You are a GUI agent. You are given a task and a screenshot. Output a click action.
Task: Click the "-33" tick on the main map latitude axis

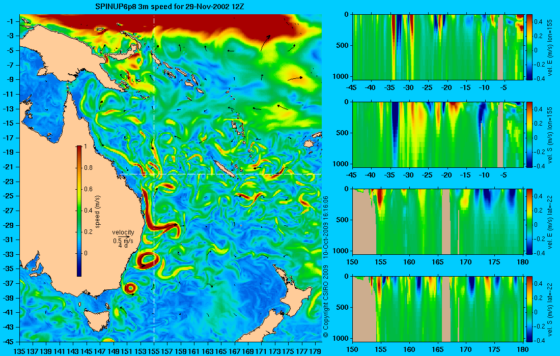pyautogui.click(x=8, y=254)
